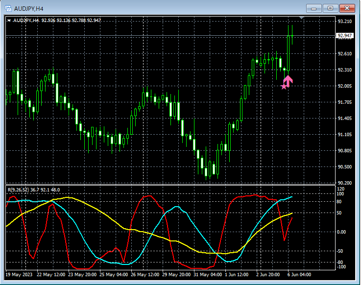
Task: Close the AUDJPY chart window
Action: 347,8
